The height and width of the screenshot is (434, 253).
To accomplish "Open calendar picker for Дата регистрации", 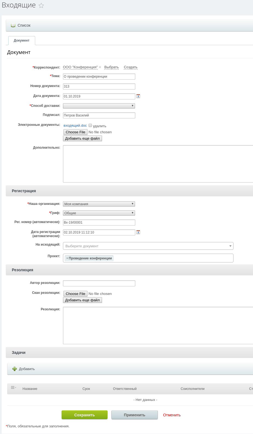I will pyautogui.click(x=138, y=232).
